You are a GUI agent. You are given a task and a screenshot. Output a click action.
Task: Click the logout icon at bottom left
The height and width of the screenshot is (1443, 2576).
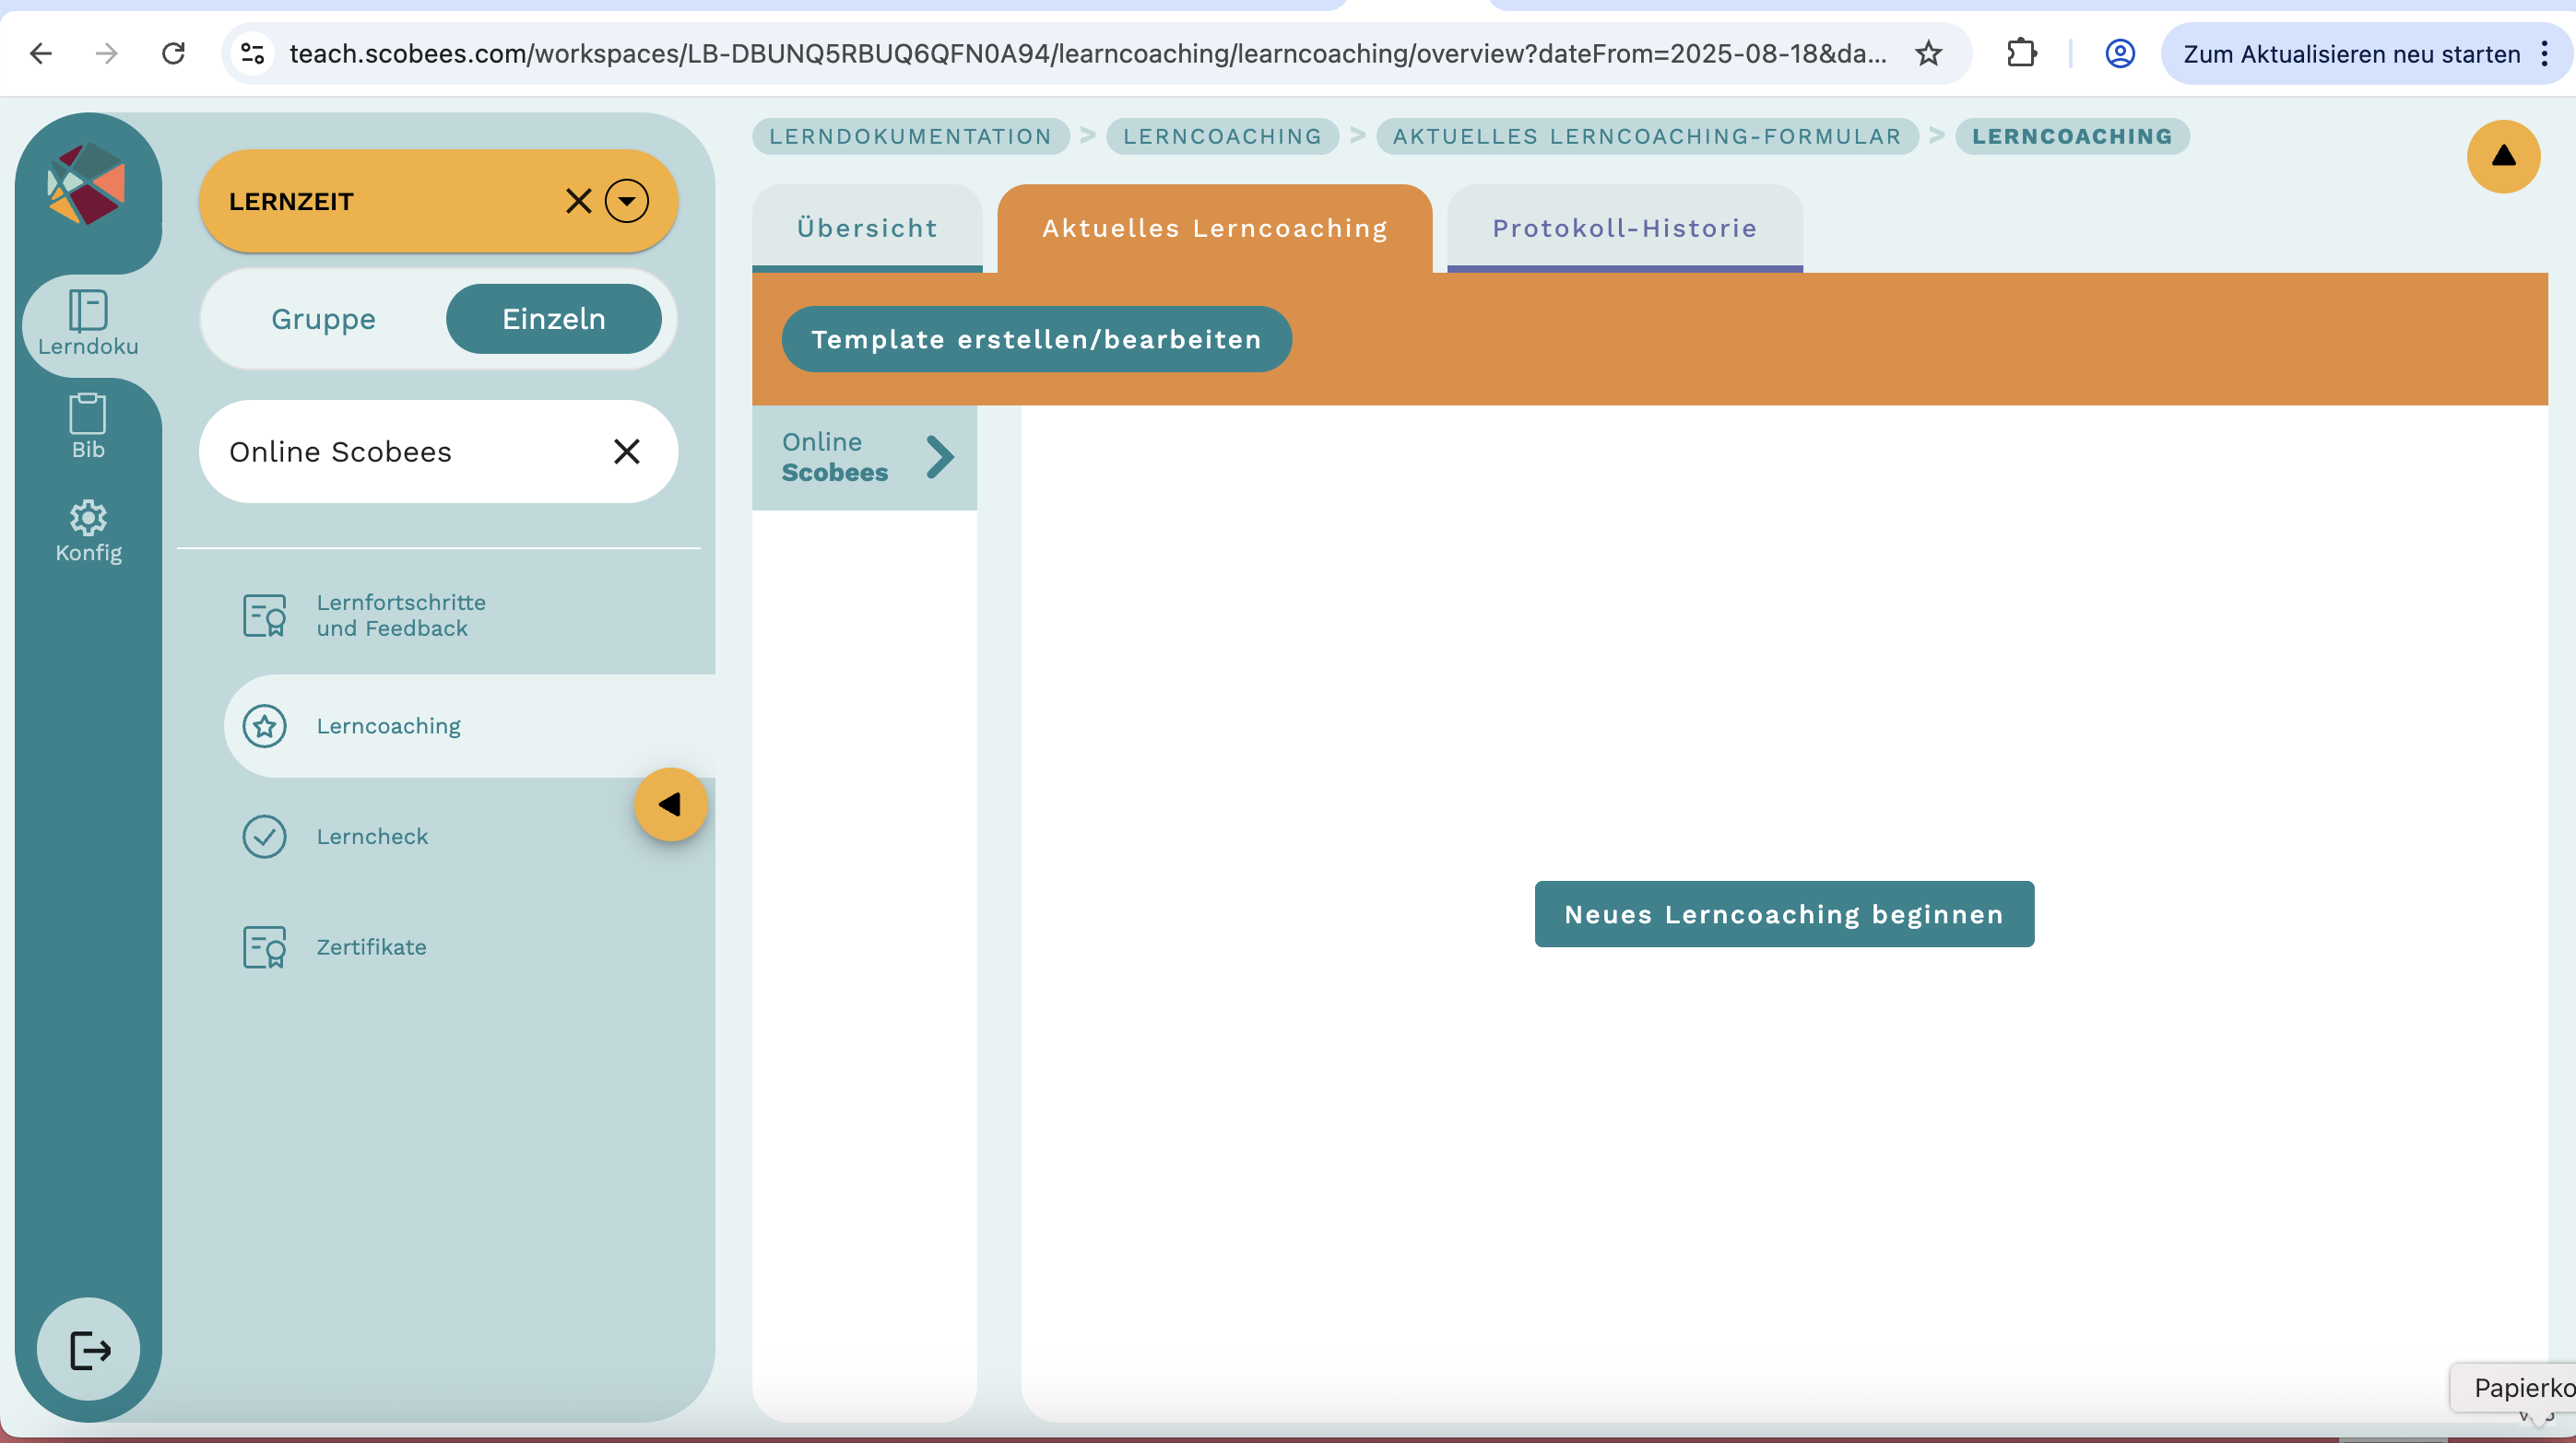89,1349
